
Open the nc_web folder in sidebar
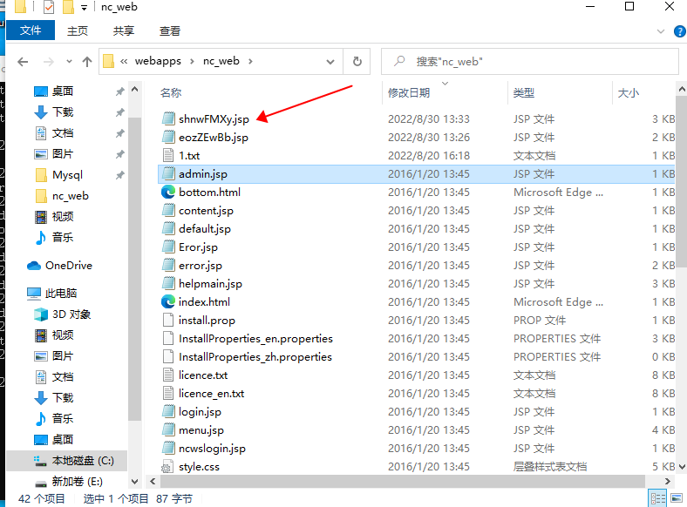[x=70, y=196]
